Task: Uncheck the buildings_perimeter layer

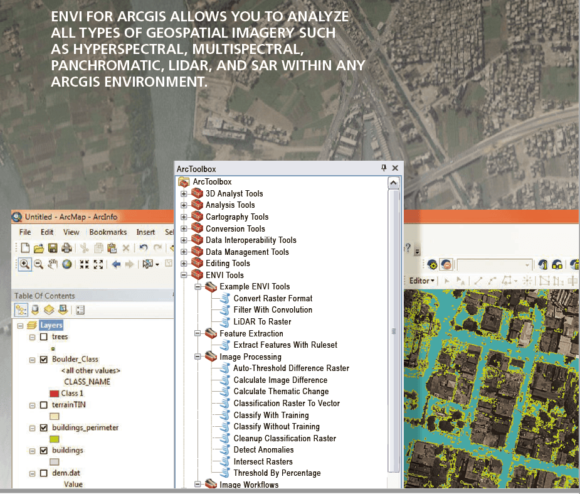Action: coord(44,428)
